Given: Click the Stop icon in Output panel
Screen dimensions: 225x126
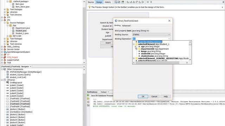Looking at the screenshot, I should click(x=88, y=102).
